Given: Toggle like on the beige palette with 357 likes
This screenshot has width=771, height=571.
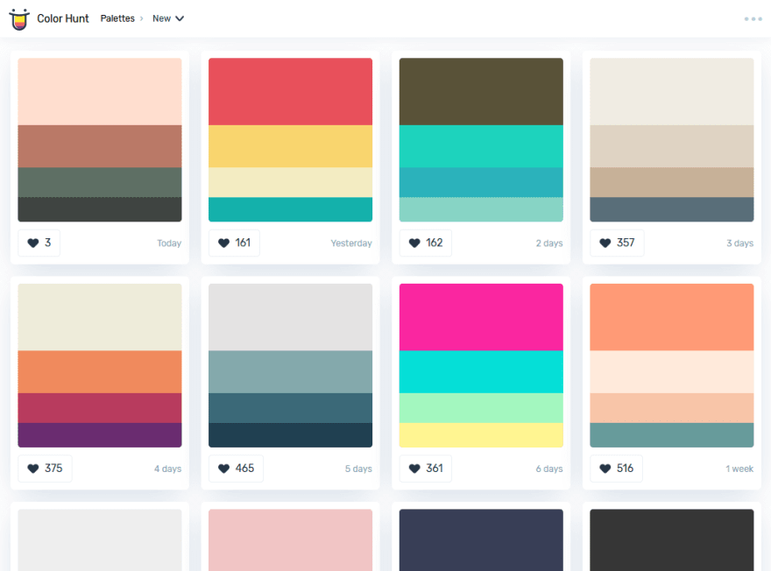Looking at the screenshot, I should pyautogui.click(x=605, y=243).
